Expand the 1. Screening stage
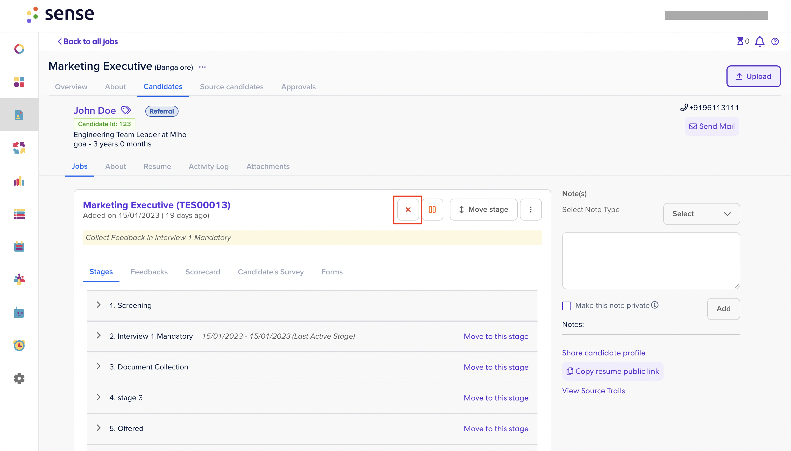 click(x=99, y=305)
